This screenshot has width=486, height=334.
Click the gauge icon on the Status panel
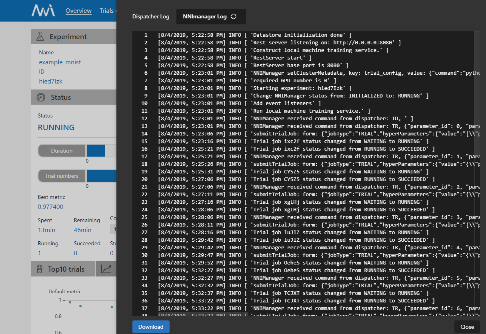tap(39, 97)
